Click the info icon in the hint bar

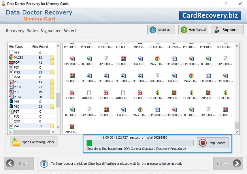[44, 164]
